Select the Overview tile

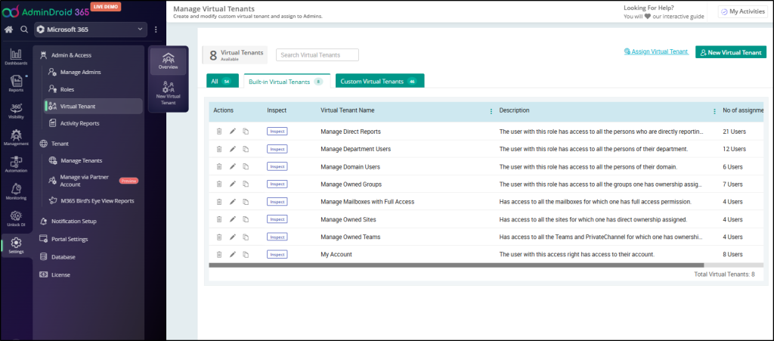point(169,61)
